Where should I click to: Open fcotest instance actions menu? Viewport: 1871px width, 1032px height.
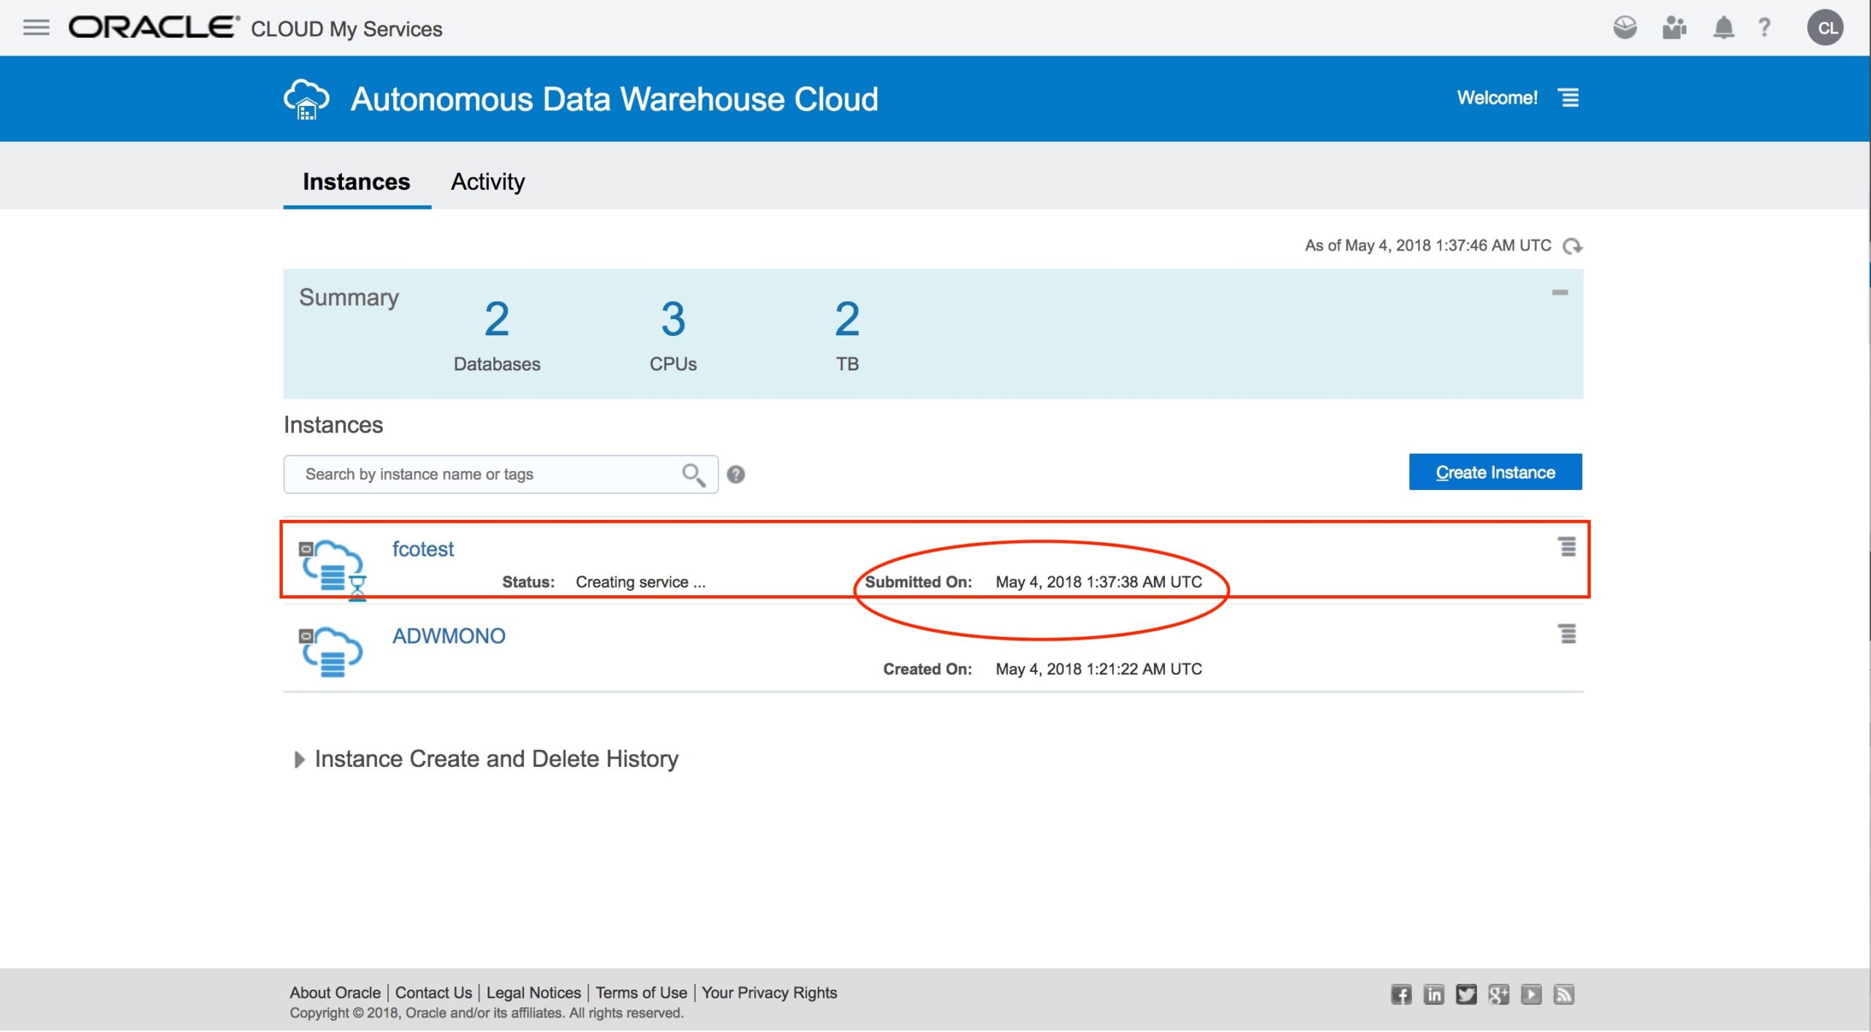pos(1567,546)
